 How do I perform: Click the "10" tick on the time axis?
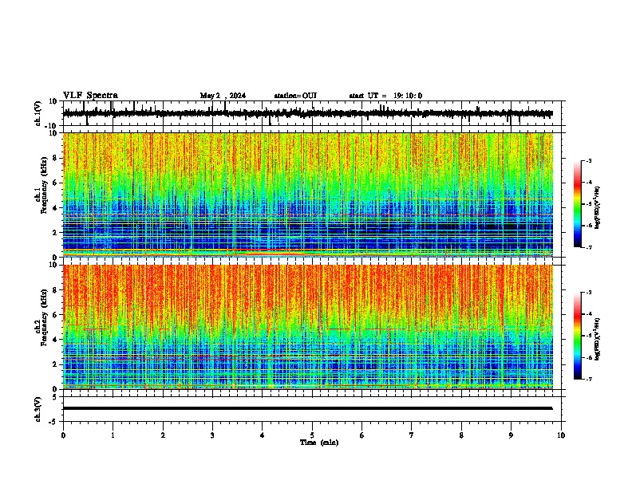point(561,435)
